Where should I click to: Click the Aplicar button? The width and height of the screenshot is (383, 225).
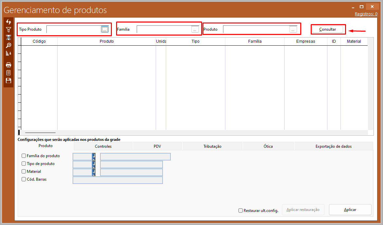[x=350, y=210]
